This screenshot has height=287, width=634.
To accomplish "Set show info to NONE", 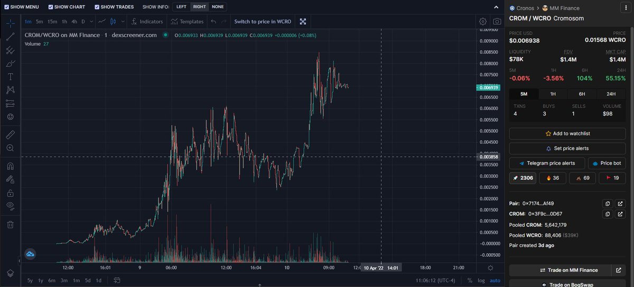I will point(218,7).
